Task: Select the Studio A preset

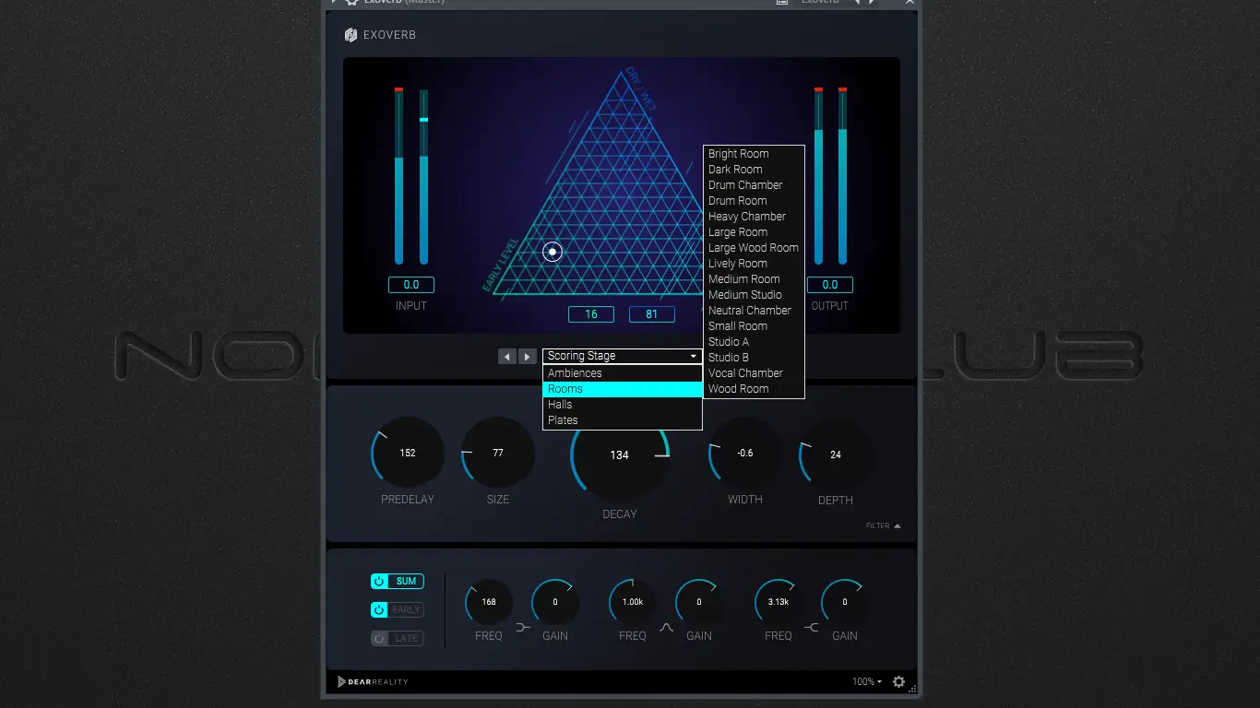Action: [754, 342]
